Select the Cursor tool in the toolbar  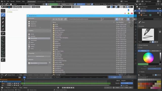pos(3,11)
